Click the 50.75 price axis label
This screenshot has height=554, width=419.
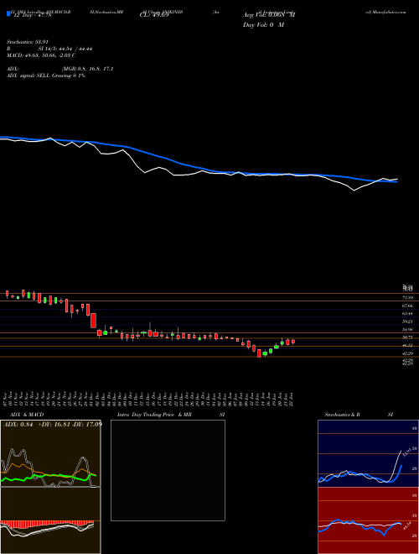(408, 337)
